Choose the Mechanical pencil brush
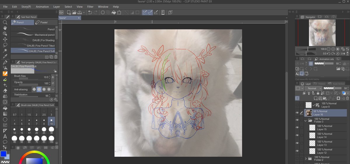 [x=33, y=35]
